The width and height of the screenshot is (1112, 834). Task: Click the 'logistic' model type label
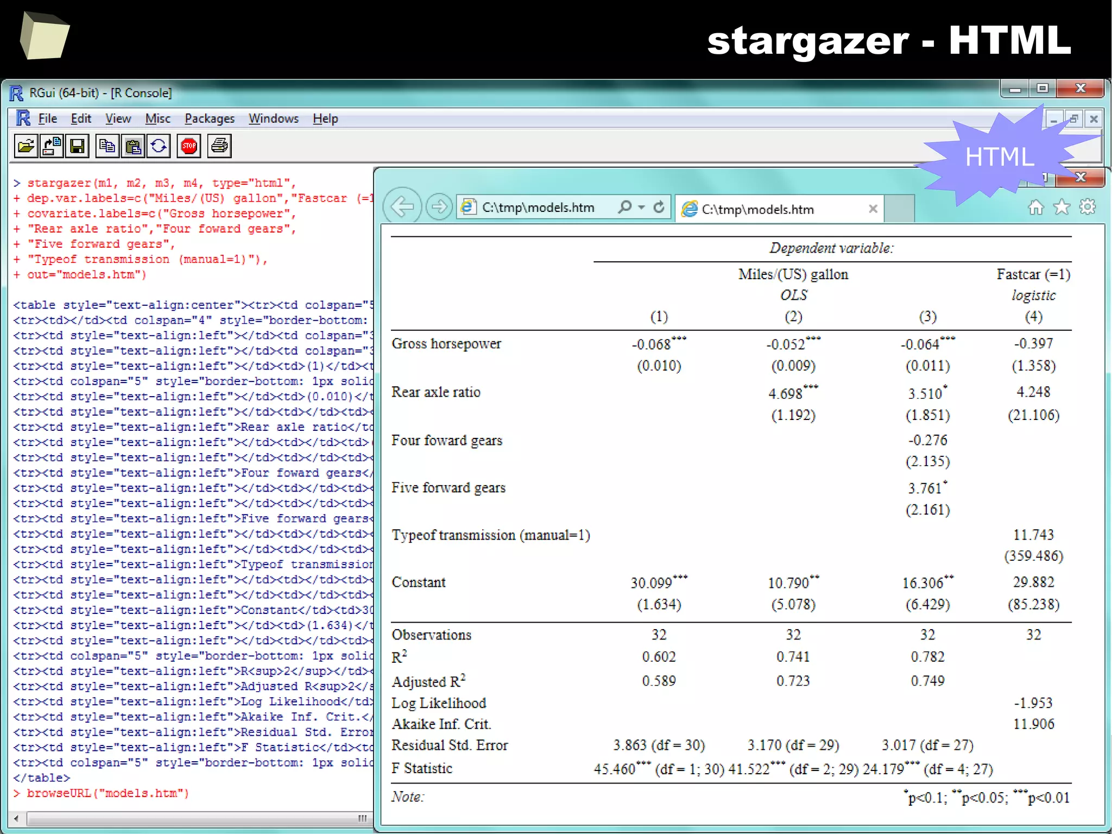point(1033,296)
